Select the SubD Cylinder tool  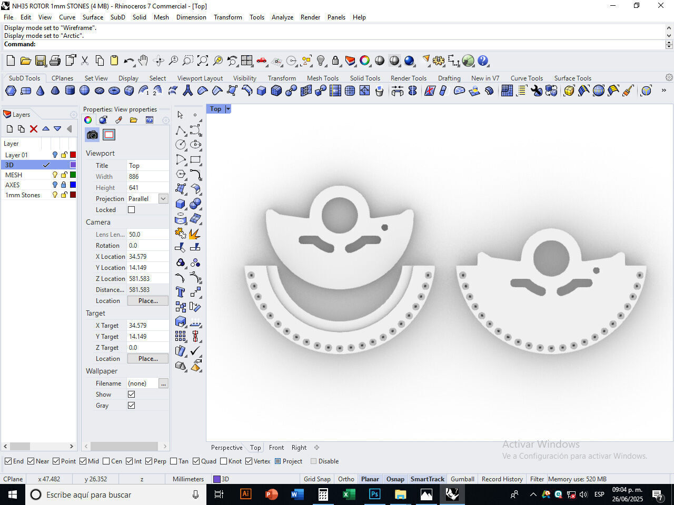(70, 91)
